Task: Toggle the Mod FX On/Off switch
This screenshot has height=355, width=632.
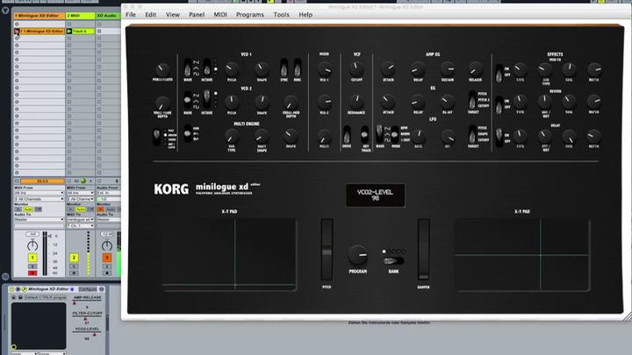Action: click(x=499, y=74)
